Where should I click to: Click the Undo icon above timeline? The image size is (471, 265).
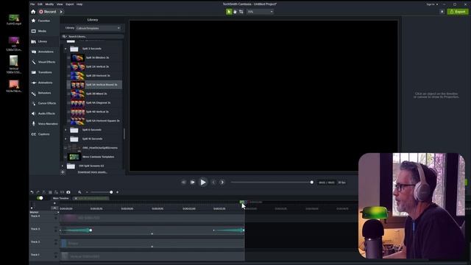click(x=32, y=192)
